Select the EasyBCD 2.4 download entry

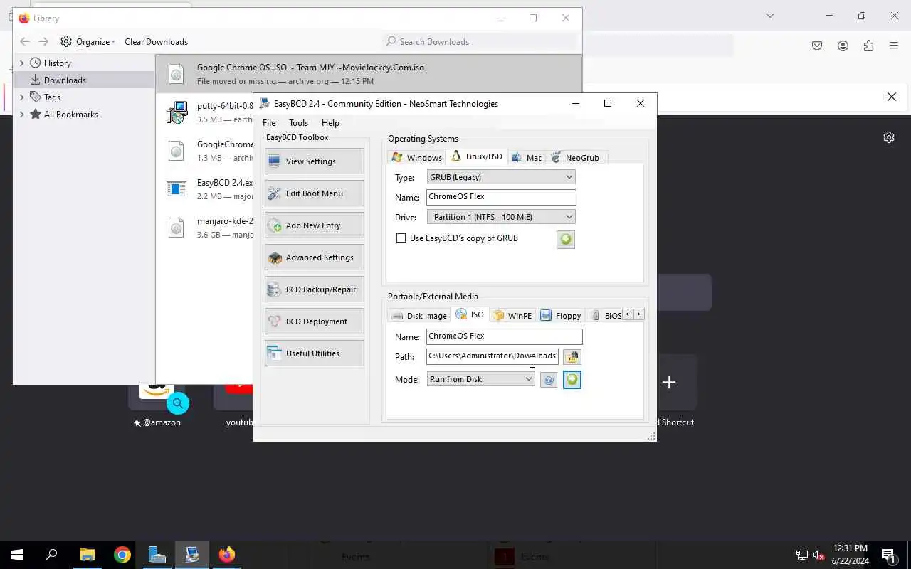[x=205, y=189]
